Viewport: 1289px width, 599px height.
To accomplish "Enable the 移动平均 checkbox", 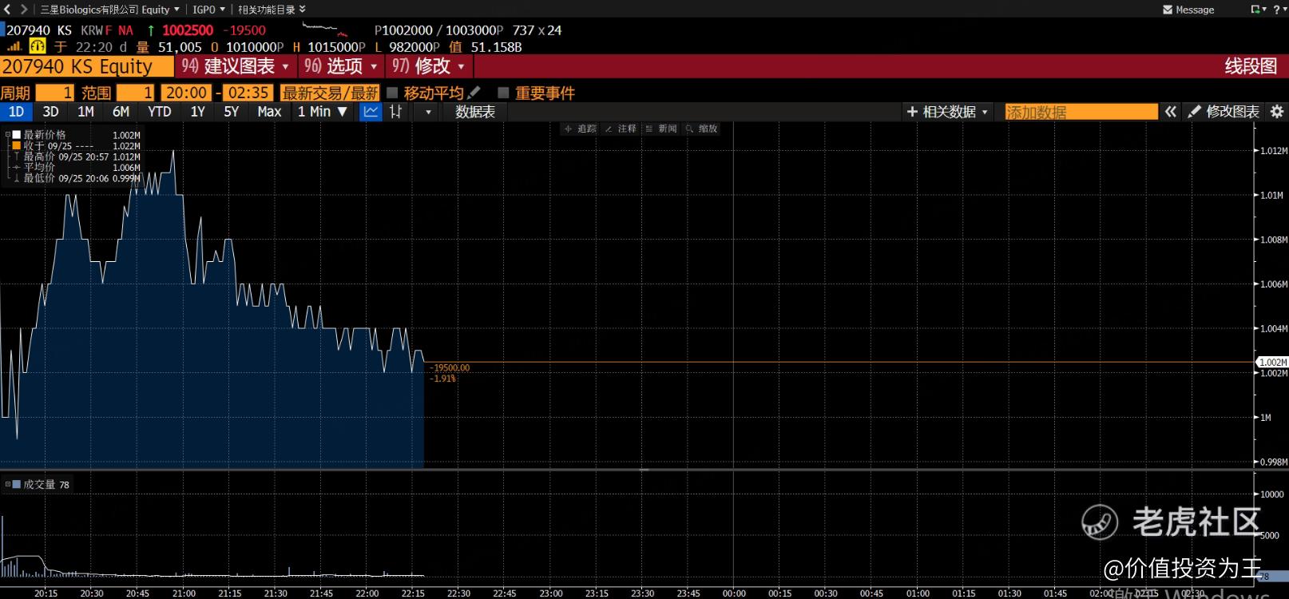I will click(x=392, y=93).
